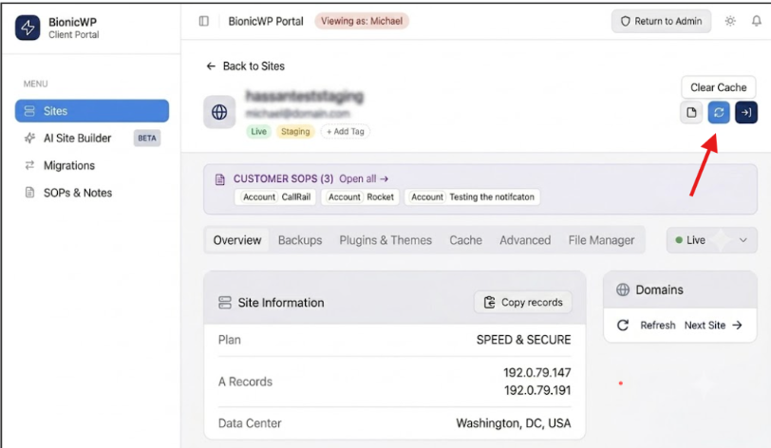Switch theme with the sun icon
Viewport: 771px width, 448px height.
[x=730, y=21]
